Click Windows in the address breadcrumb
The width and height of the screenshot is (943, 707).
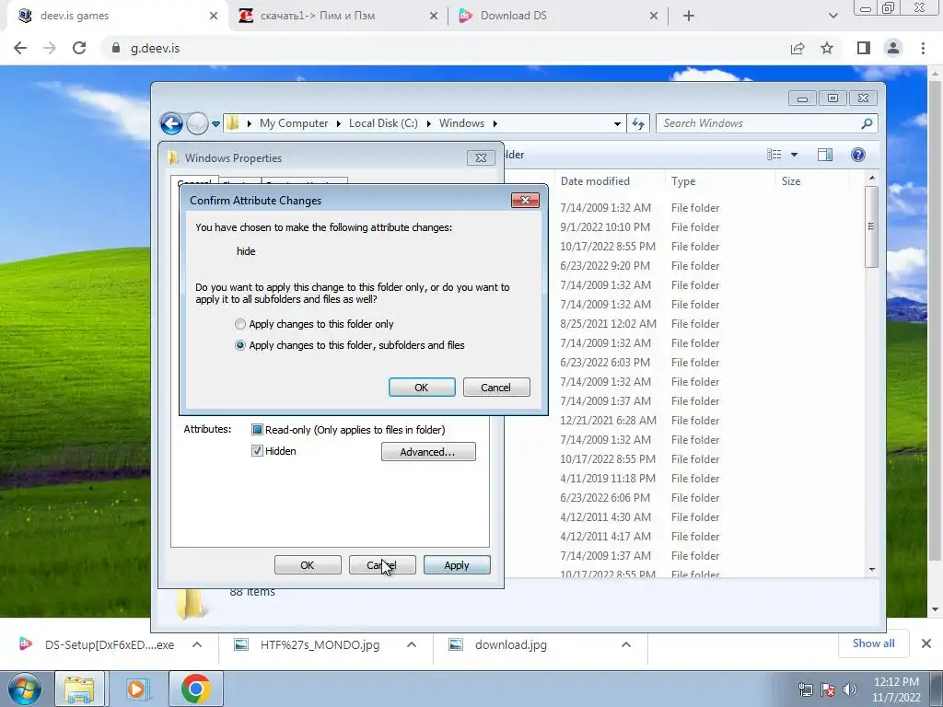click(461, 123)
